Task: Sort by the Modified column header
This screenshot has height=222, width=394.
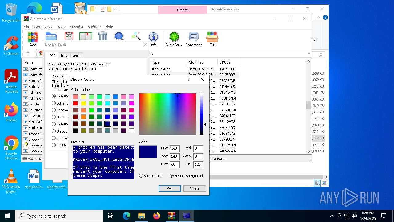Action: (x=202, y=62)
